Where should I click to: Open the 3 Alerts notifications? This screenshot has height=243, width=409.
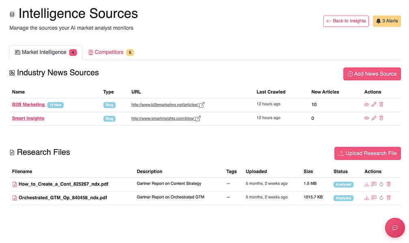tap(387, 21)
